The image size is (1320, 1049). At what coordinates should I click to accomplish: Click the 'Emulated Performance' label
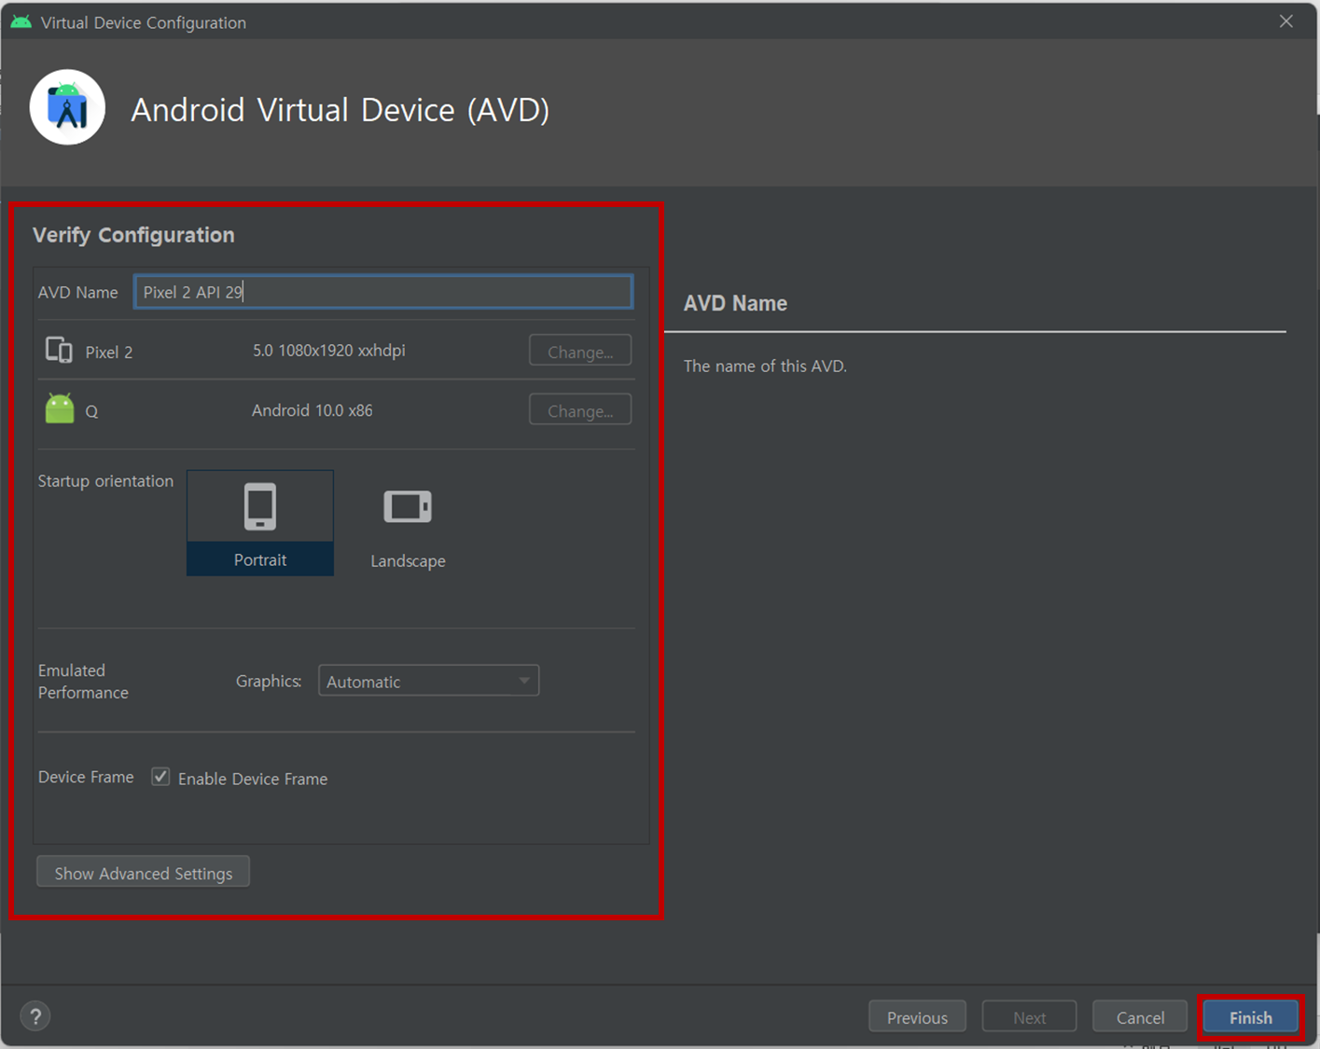coord(83,682)
